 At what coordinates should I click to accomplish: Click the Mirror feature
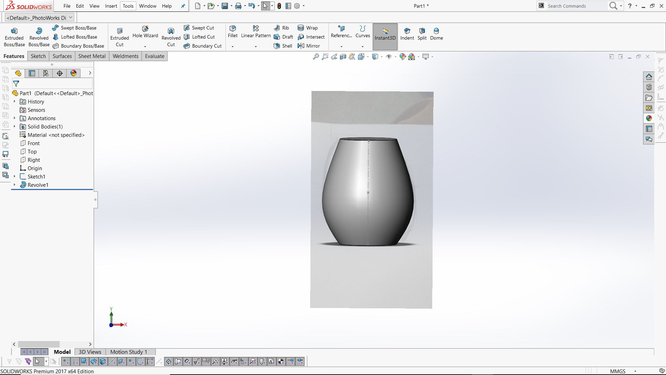[x=309, y=46]
